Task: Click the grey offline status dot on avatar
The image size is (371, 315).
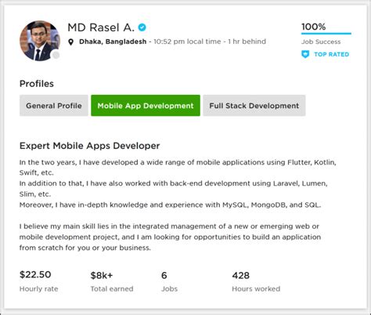Action: (56, 55)
